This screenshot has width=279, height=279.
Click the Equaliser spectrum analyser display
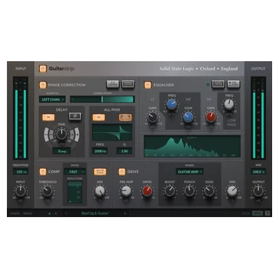pos(193,146)
